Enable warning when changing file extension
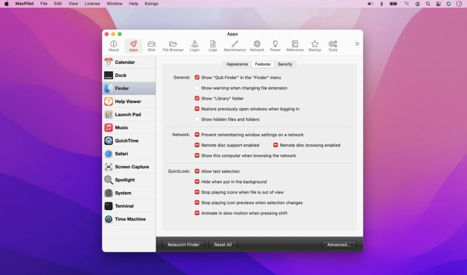Viewport: 467px width, 275px height. tap(197, 88)
